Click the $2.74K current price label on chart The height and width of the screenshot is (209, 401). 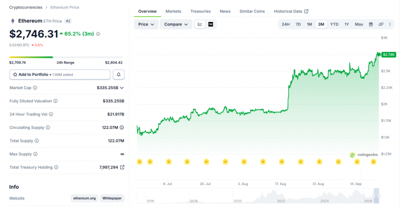388,54
